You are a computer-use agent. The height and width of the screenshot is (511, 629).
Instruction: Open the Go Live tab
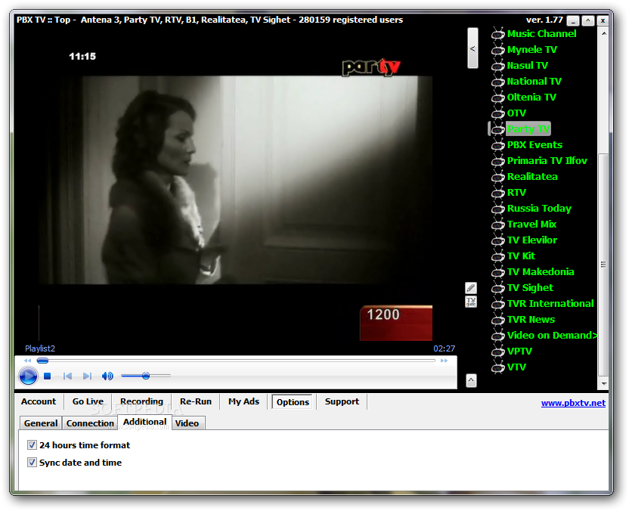click(88, 401)
